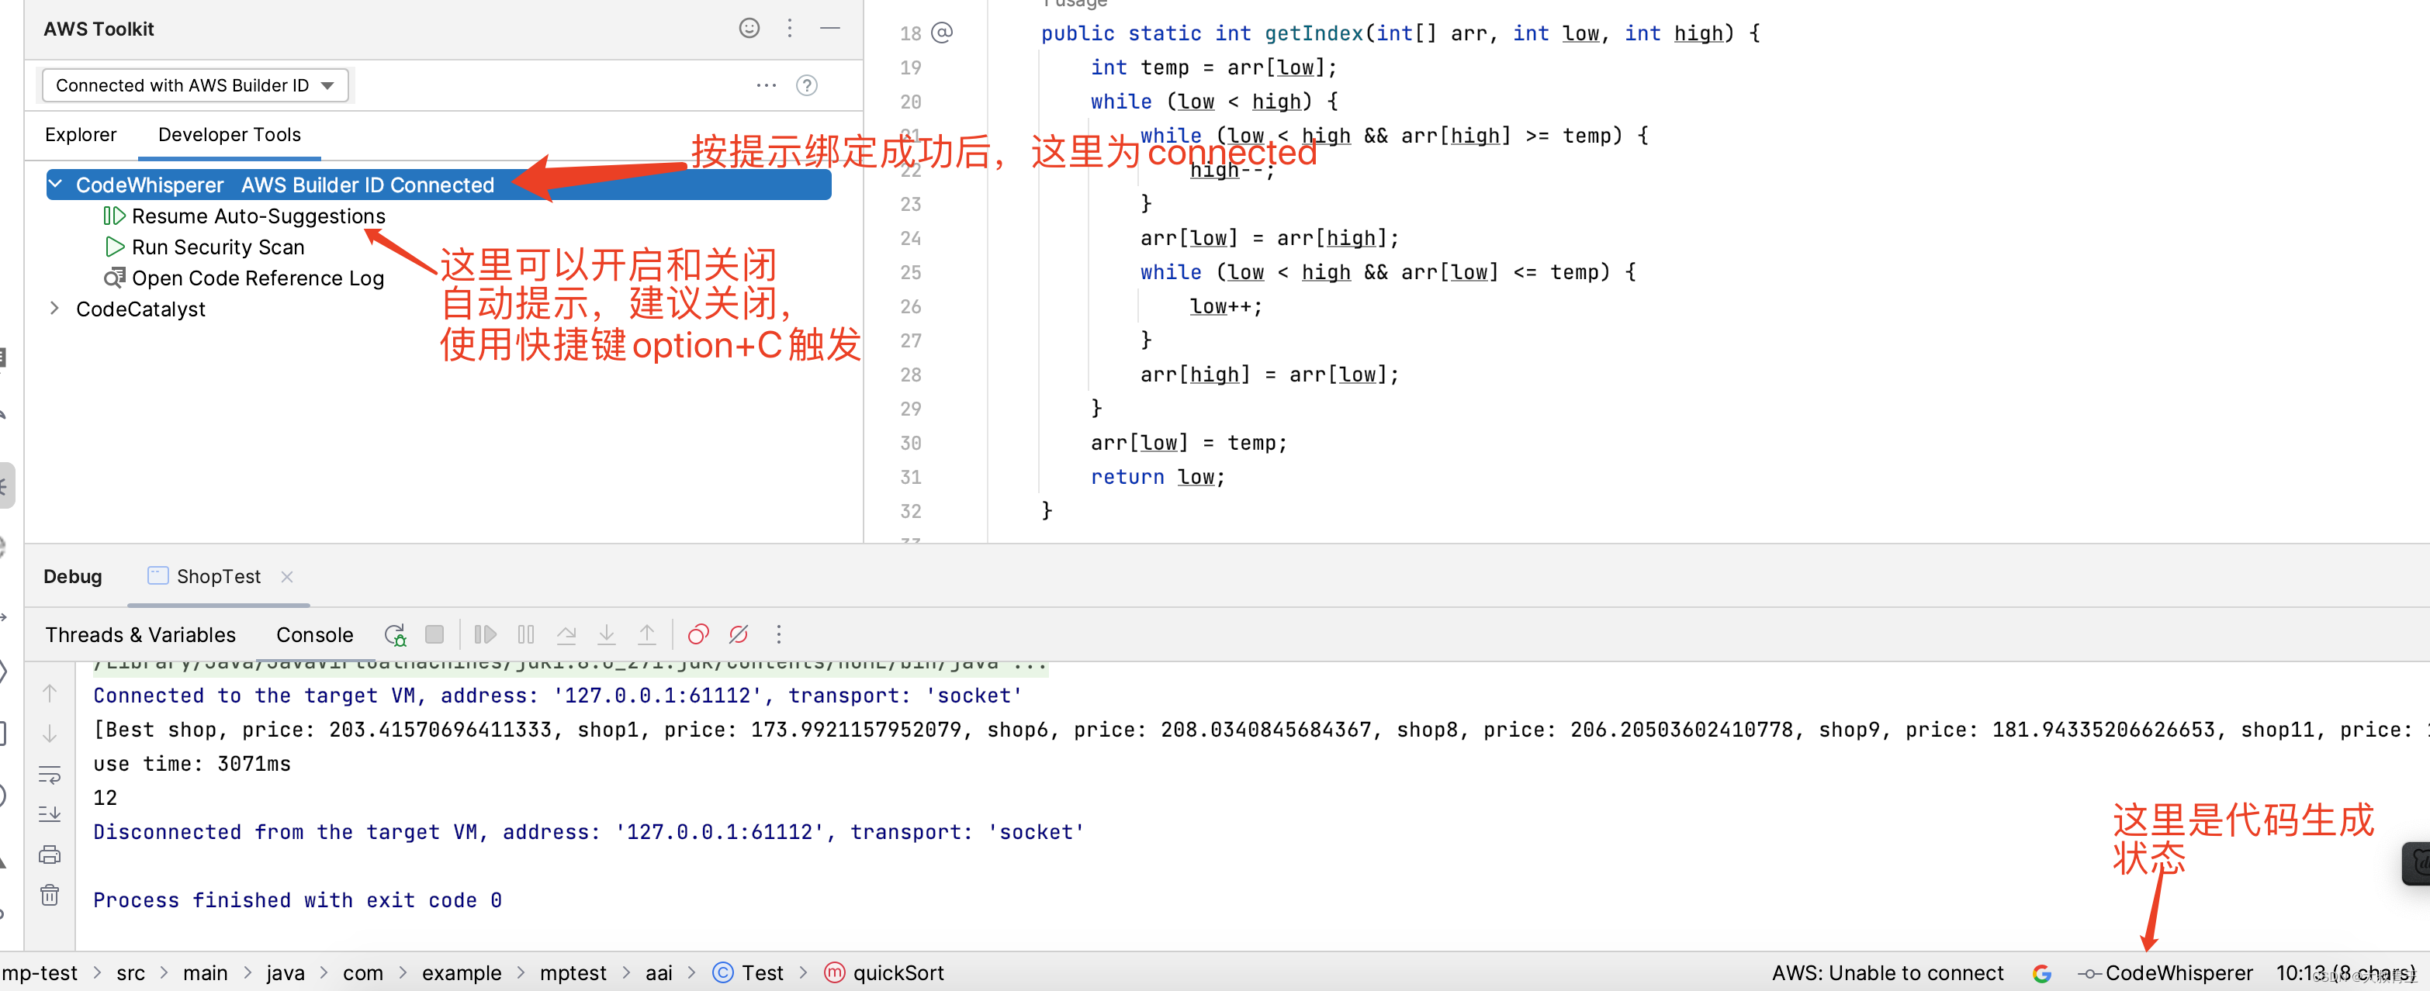Viewport: 2430px width, 991px height.
Task: Click the getIndex method name in the editor
Action: point(1314,33)
